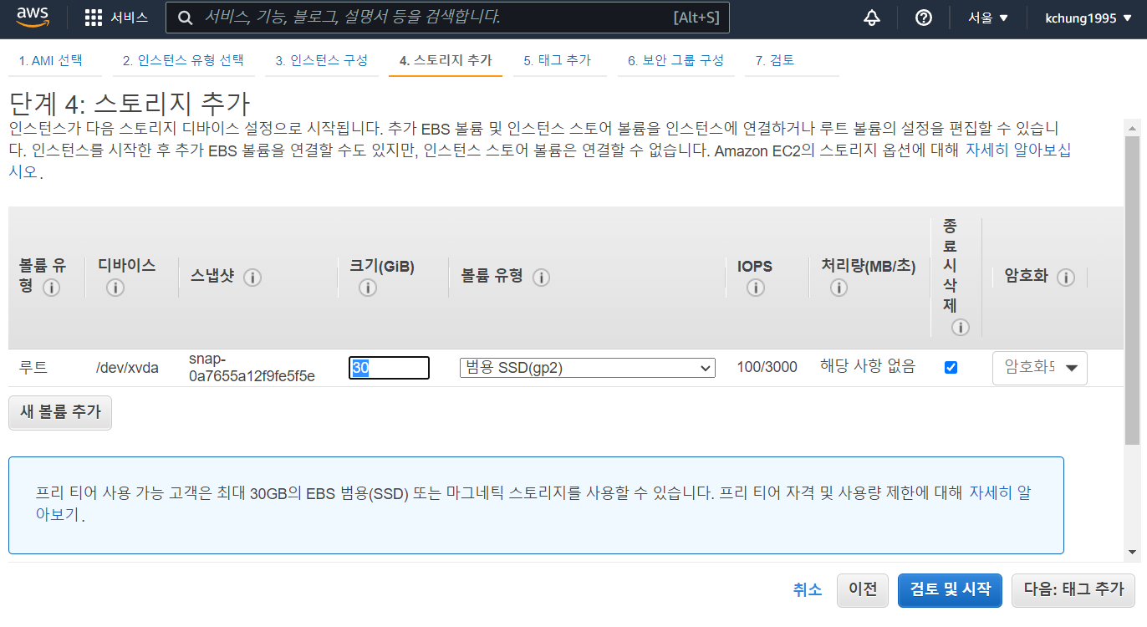The height and width of the screenshot is (627, 1147).
Task: Go to step 3. 인스턴스 구성 tab
Action: 322,60
